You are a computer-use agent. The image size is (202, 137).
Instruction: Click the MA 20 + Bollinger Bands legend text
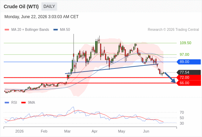[x=30, y=30]
